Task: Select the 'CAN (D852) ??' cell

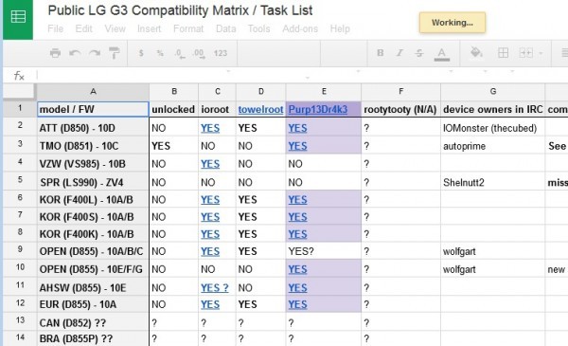Action: pyautogui.click(x=93, y=322)
